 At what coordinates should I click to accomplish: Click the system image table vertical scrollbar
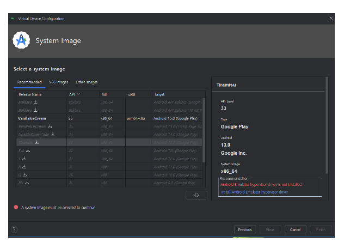click(x=204, y=130)
